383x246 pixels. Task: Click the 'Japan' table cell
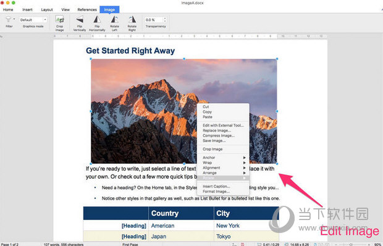coord(181,236)
